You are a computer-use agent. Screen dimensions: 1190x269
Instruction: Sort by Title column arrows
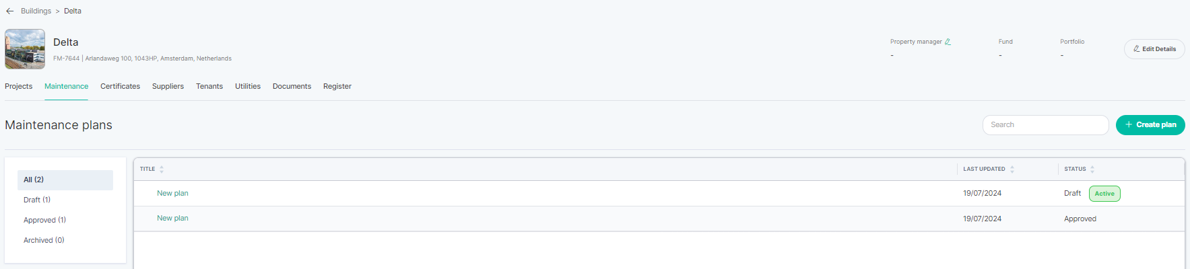coord(162,169)
